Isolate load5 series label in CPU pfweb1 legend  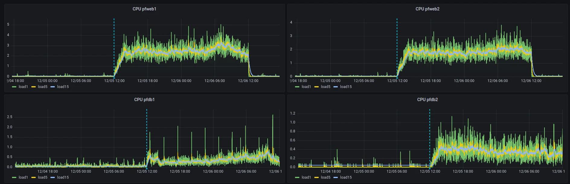point(43,87)
